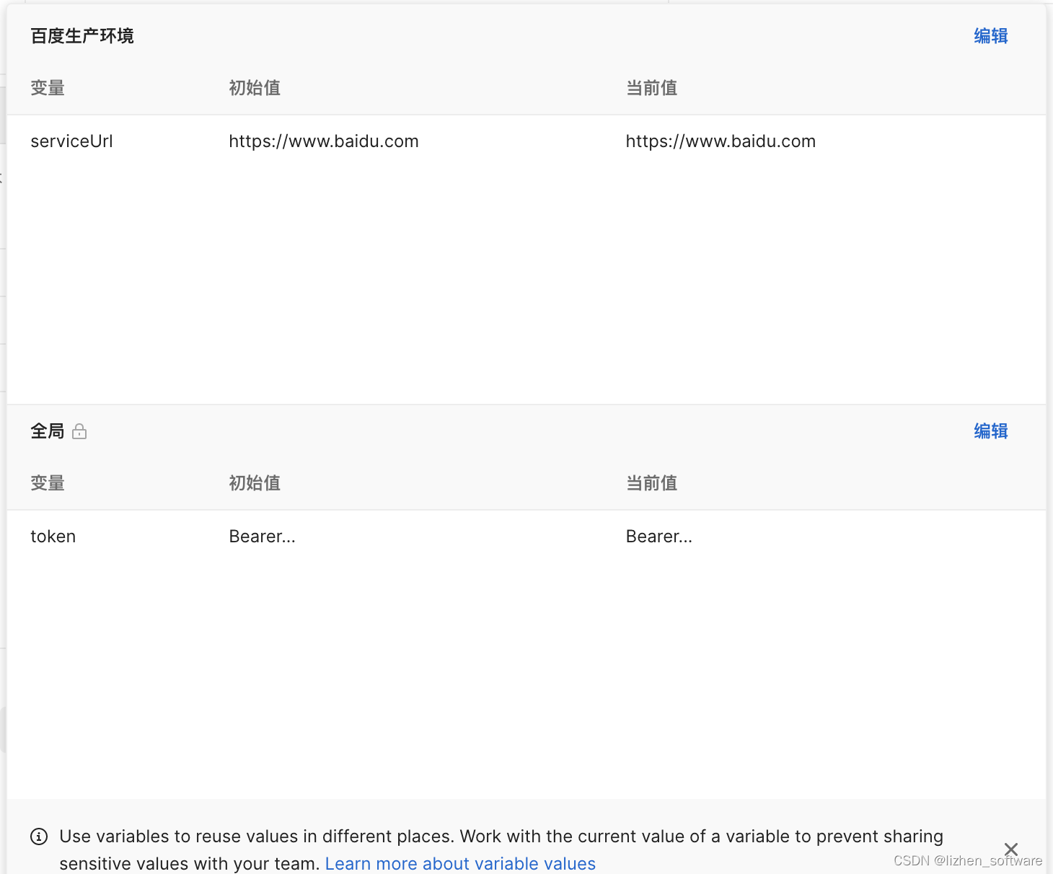Click serviceUrl current value https://www.baidu.com
Viewport: 1053px width, 874px height.
[x=721, y=141]
